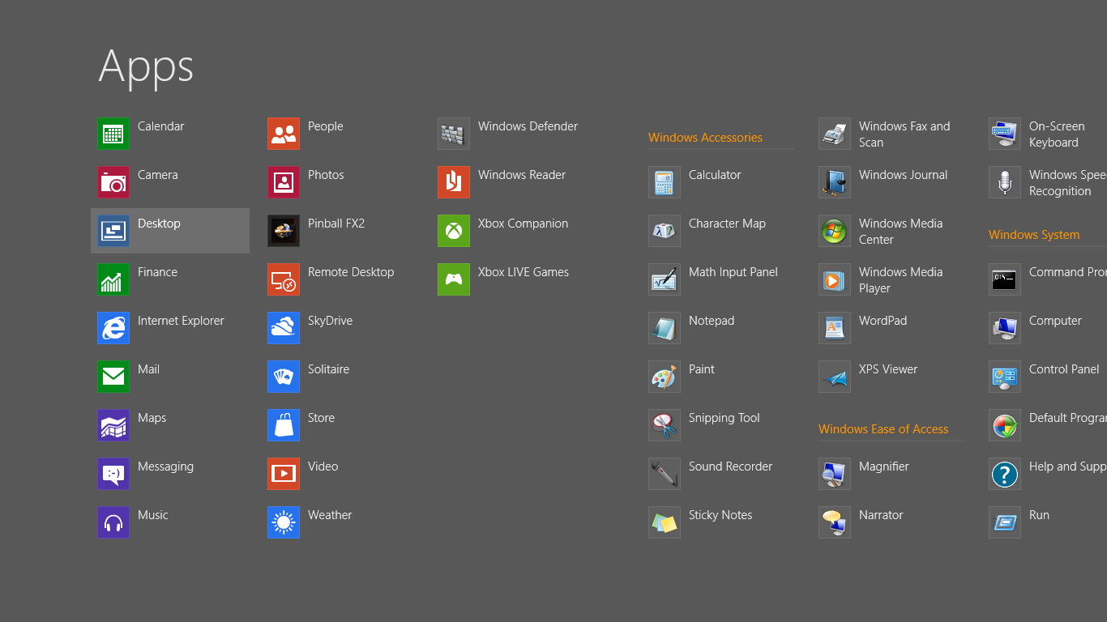Open the Sticky Notes icon
The height and width of the screenshot is (622, 1107).
pyautogui.click(x=665, y=522)
